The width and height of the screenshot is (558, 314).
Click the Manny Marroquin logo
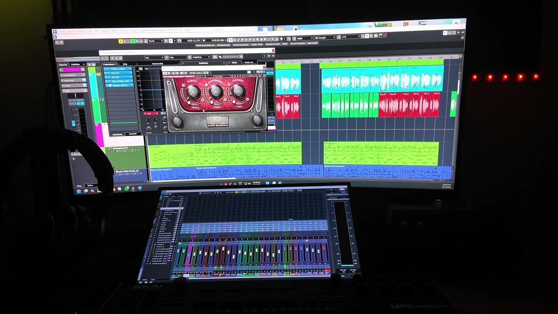click(218, 122)
